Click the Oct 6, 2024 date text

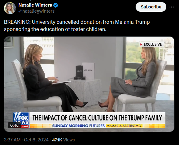36,140
